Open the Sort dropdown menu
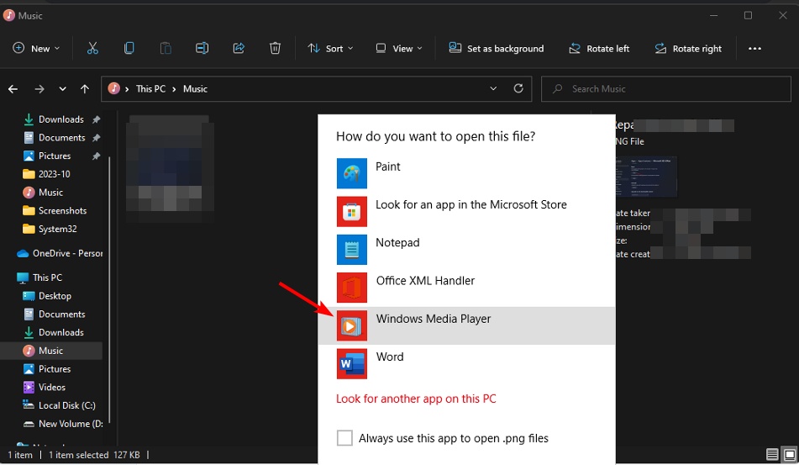 click(330, 49)
